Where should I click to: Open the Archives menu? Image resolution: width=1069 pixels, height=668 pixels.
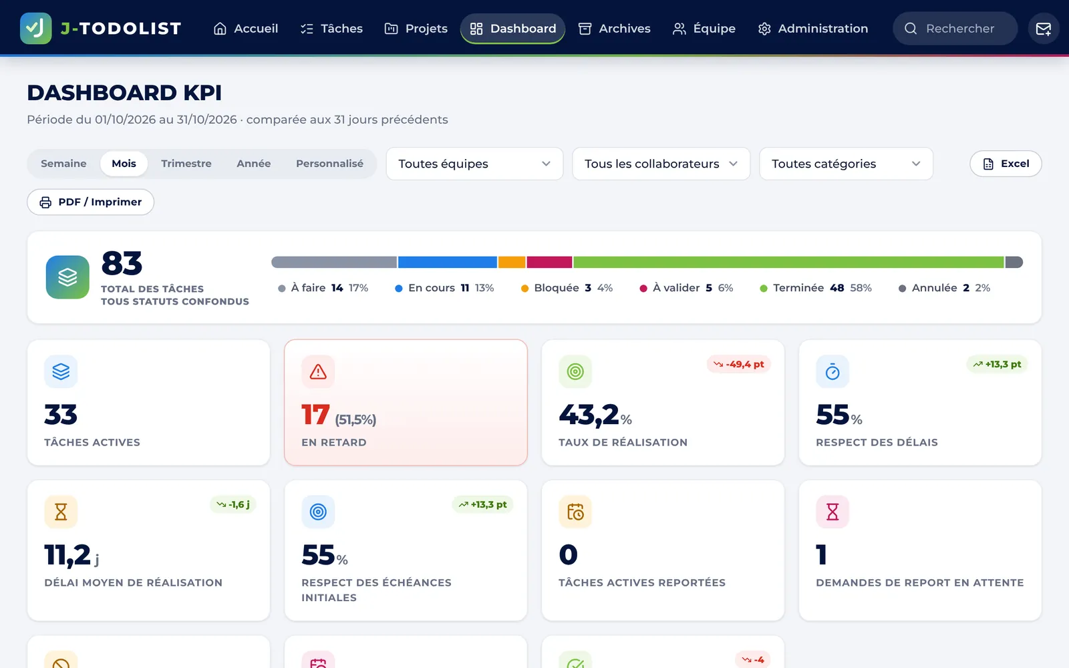click(x=614, y=29)
